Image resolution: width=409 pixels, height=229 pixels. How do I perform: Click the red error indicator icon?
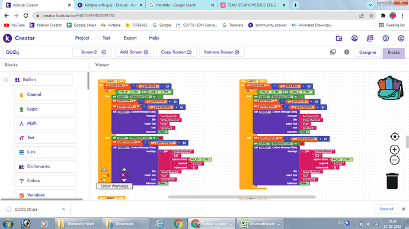123,175
